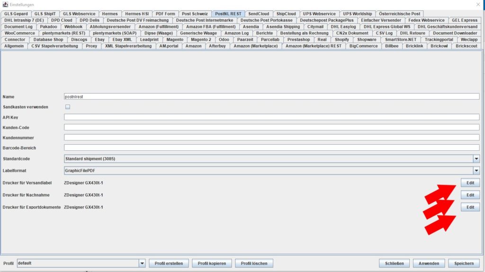Open the Fedex Webservice tab
Screen dimensions: 485x272
(426, 20)
